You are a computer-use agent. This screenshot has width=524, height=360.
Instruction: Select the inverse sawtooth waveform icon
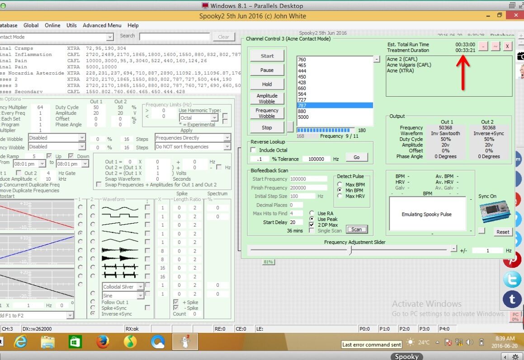120,233
